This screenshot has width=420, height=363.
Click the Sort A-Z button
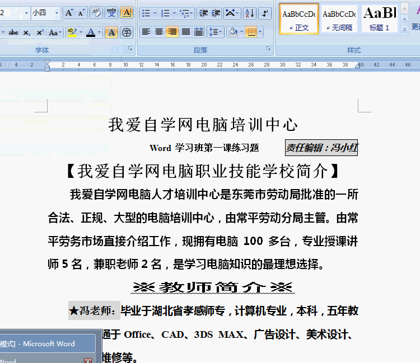click(x=250, y=13)
